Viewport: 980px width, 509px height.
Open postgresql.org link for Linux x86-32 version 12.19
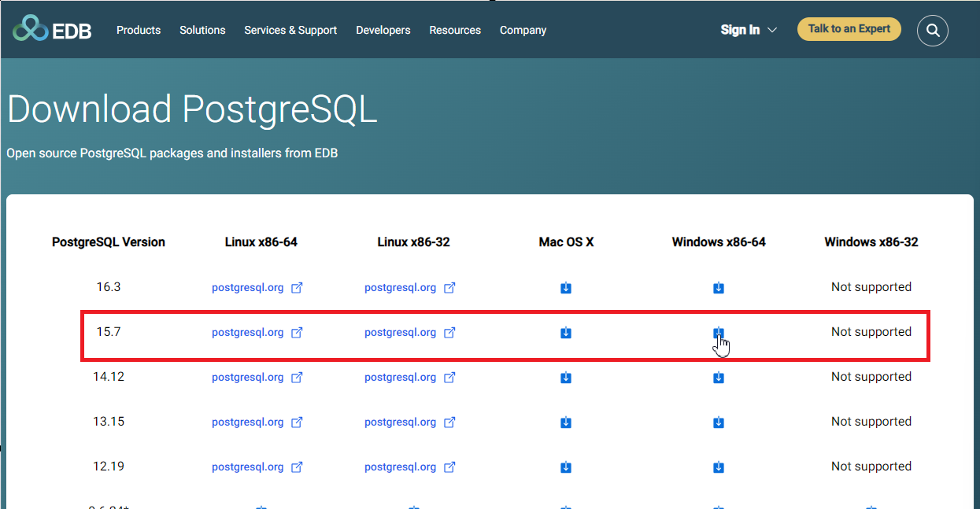(x=400, y=467)
